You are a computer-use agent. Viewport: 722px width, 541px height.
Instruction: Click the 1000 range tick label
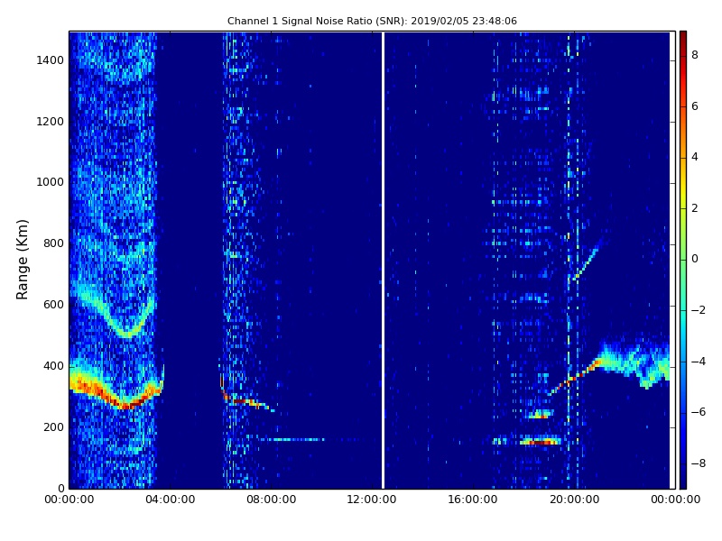50,182
